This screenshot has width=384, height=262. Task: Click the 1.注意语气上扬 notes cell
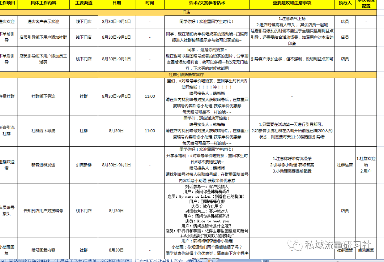[292, 22]
